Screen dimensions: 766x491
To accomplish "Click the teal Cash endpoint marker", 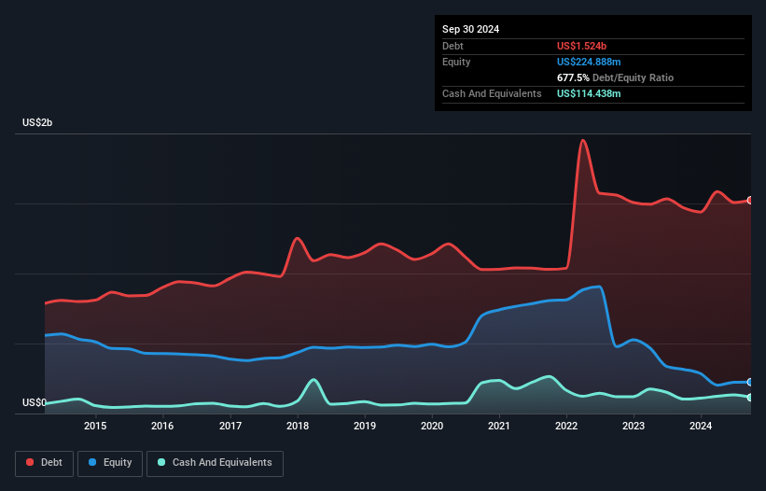I will (750, 398).
